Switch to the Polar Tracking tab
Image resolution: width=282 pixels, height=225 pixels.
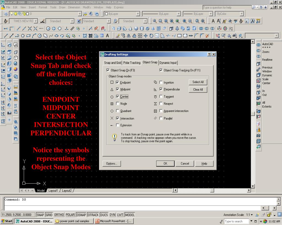(132, 63)
